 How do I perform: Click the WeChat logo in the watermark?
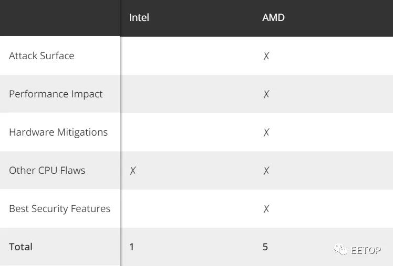(x=340, y=250)
